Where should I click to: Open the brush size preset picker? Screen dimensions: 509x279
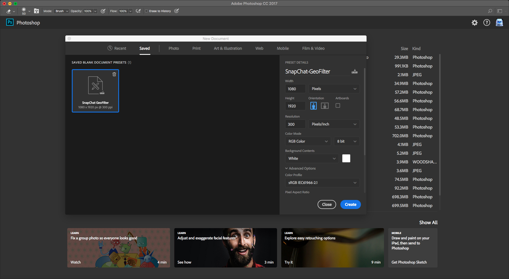tap(26, 11)
